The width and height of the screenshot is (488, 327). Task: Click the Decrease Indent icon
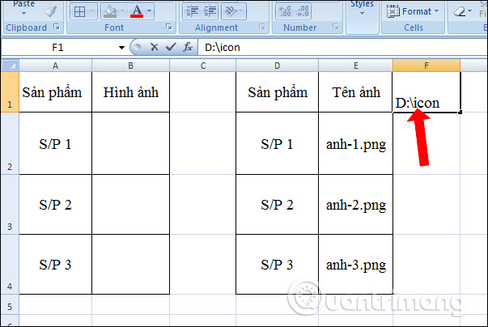(192, 11)
